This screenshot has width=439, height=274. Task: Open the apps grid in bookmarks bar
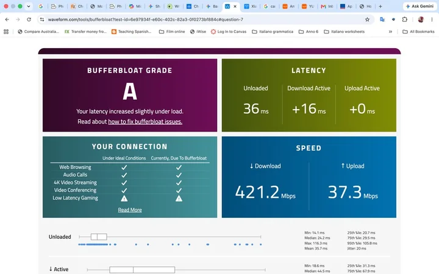click(x=6, y=32)
